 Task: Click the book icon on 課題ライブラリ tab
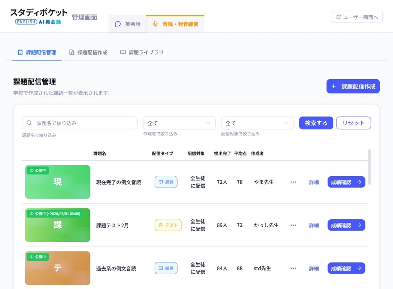point(123,52)
